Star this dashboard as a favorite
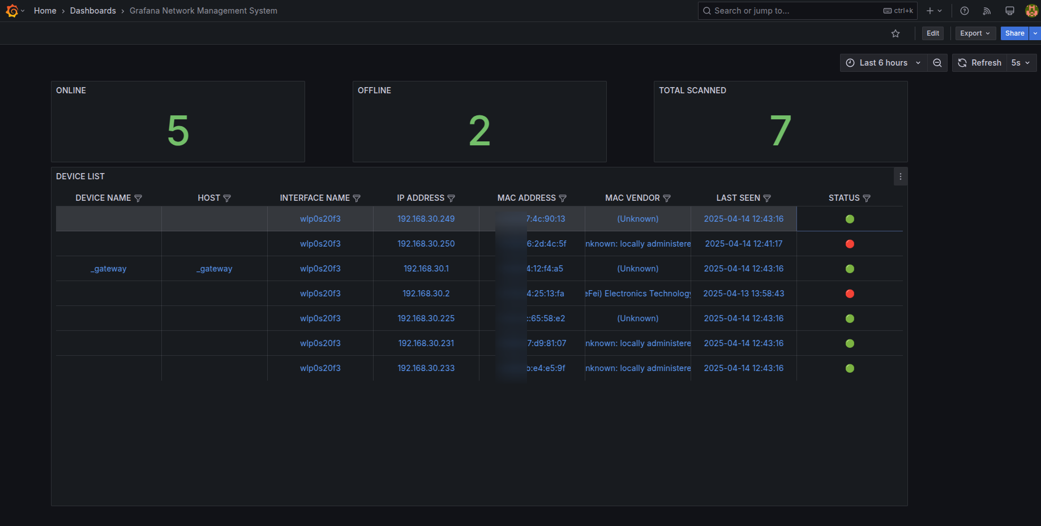 pyautogui.click(x=896, y=33)
